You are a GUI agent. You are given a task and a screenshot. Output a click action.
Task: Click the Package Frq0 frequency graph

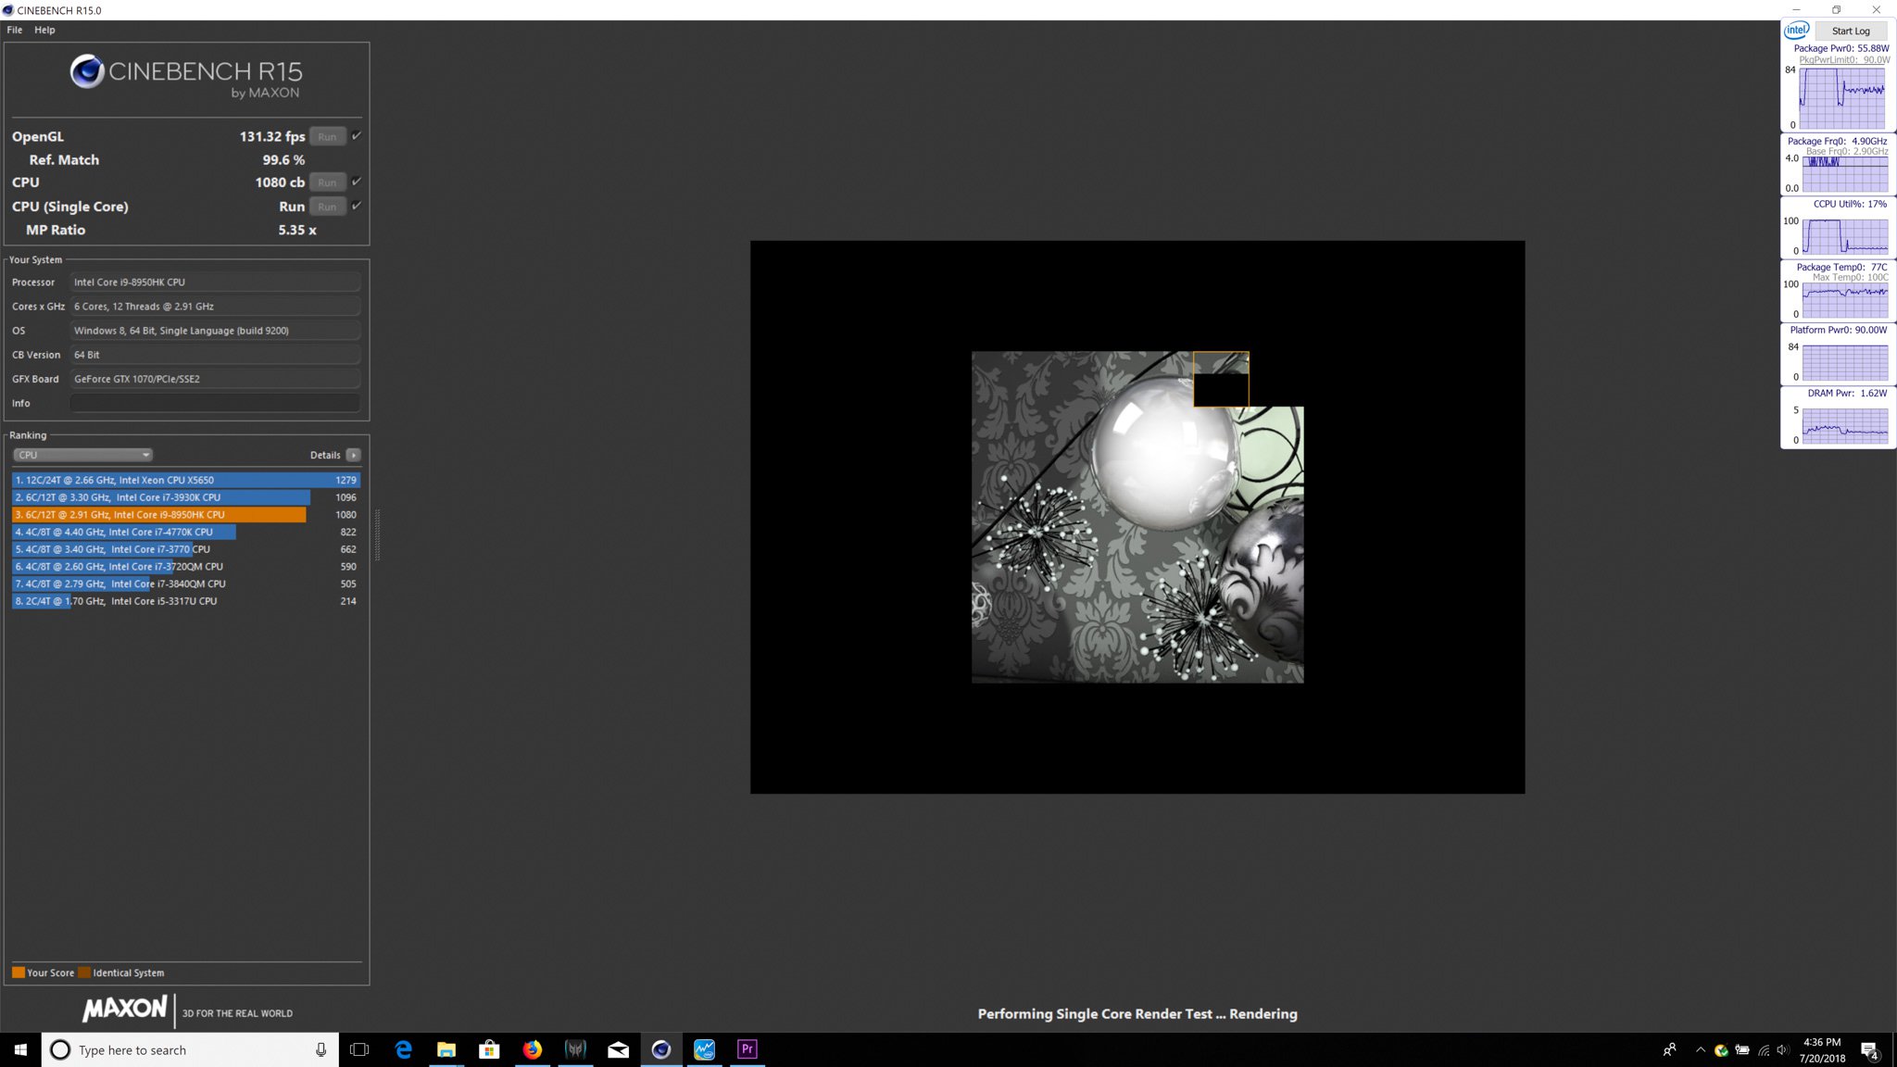click(1845, 174)
